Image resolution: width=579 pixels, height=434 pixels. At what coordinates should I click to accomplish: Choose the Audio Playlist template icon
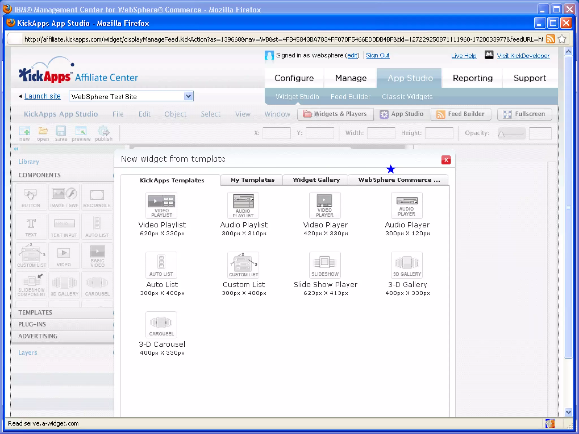243,205
